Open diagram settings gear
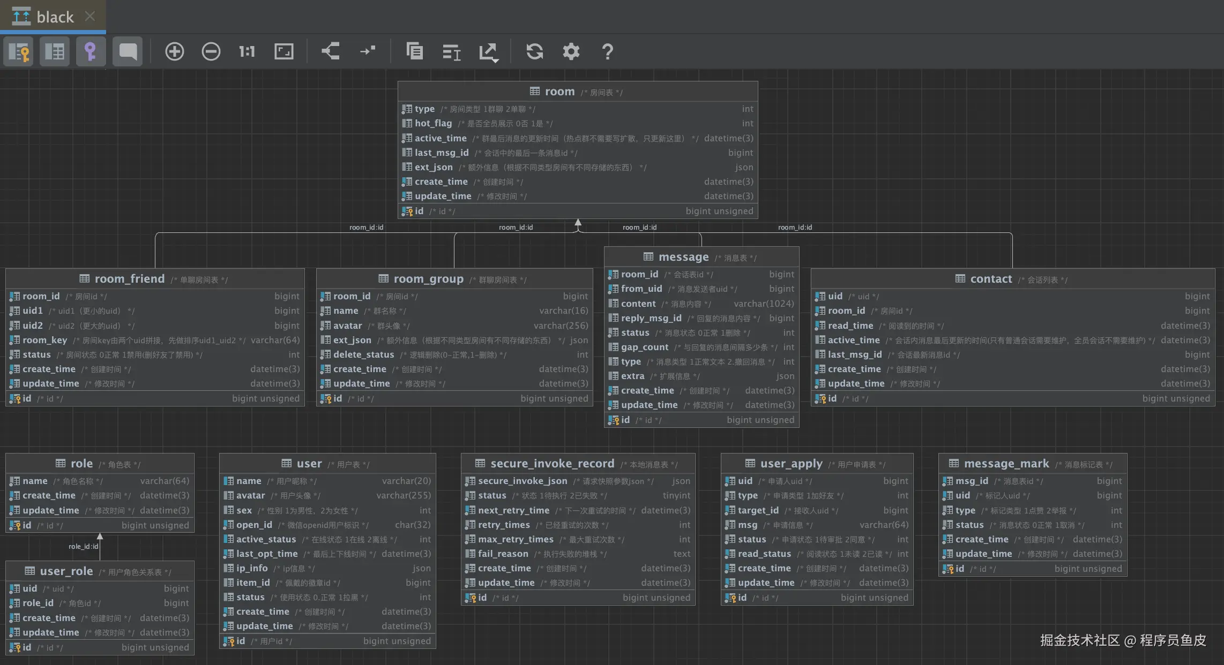 tap(571, 52)
